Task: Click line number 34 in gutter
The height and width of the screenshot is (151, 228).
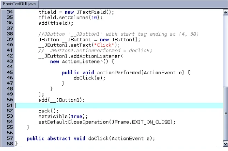Action: pyautogui.click(x=10, y=12)
